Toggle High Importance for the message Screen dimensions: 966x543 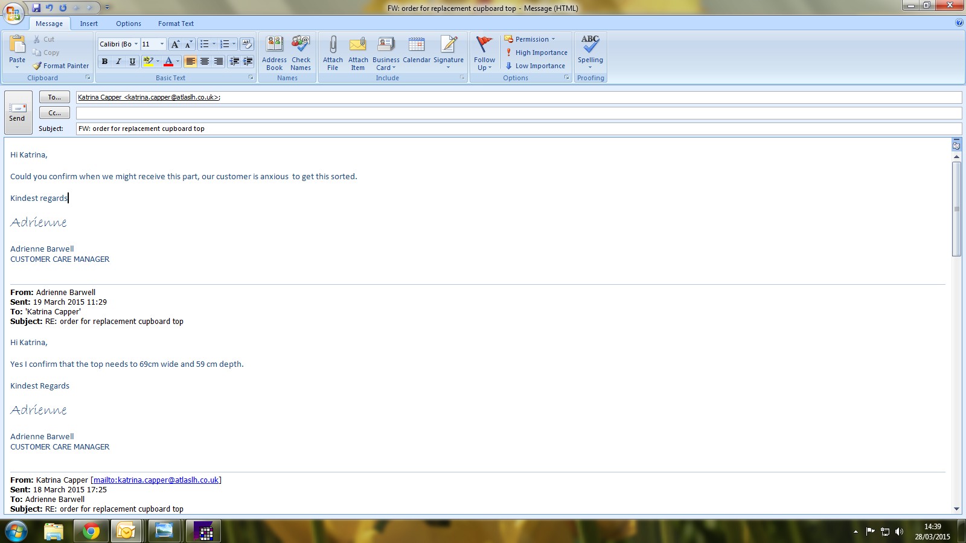536,52
